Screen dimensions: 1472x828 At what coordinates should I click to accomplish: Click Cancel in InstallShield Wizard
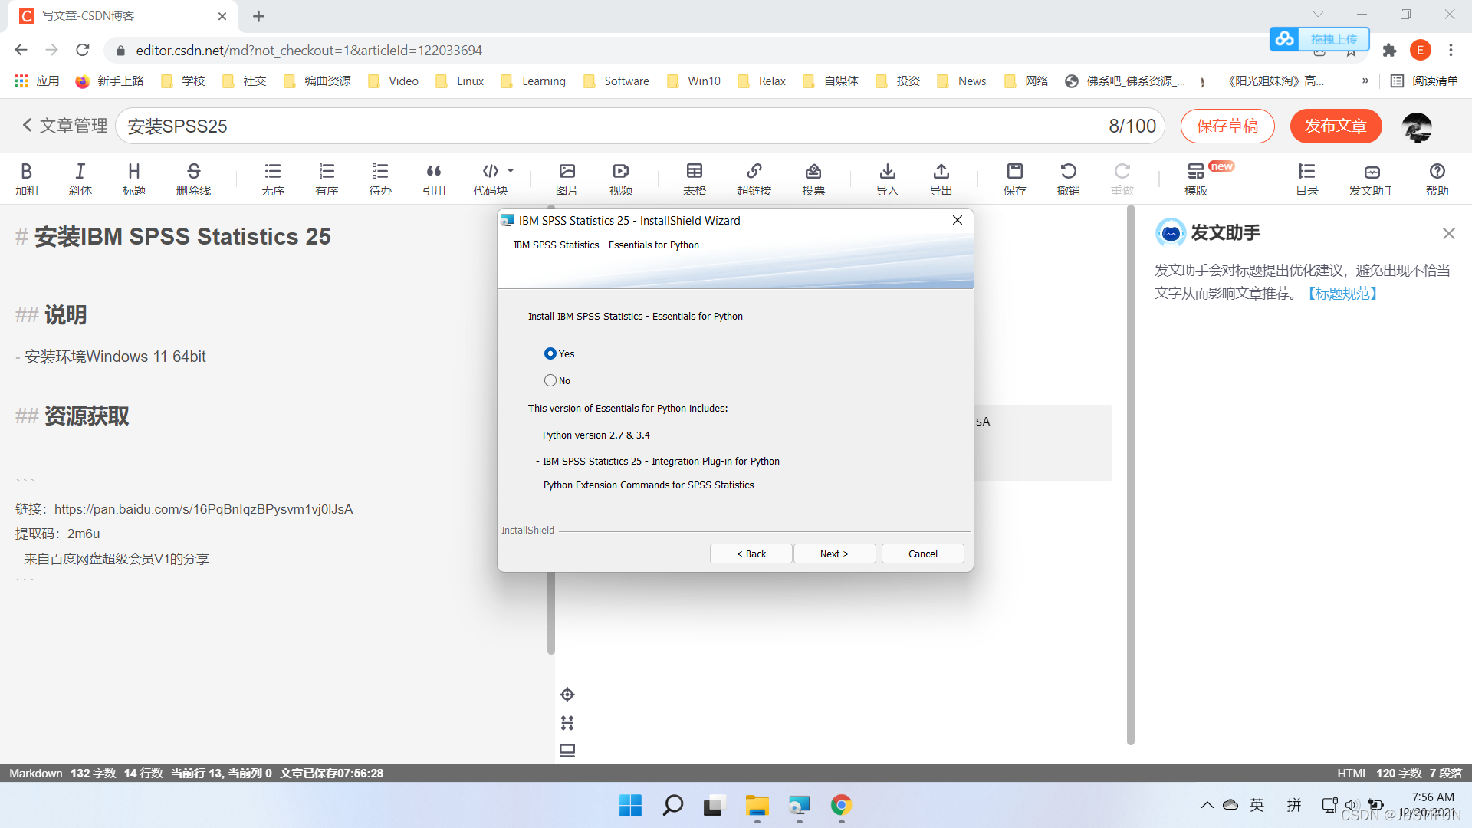pos(923,554)
